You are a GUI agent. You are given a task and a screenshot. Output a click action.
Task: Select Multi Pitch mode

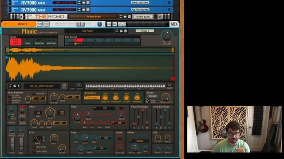pos(51,42)
